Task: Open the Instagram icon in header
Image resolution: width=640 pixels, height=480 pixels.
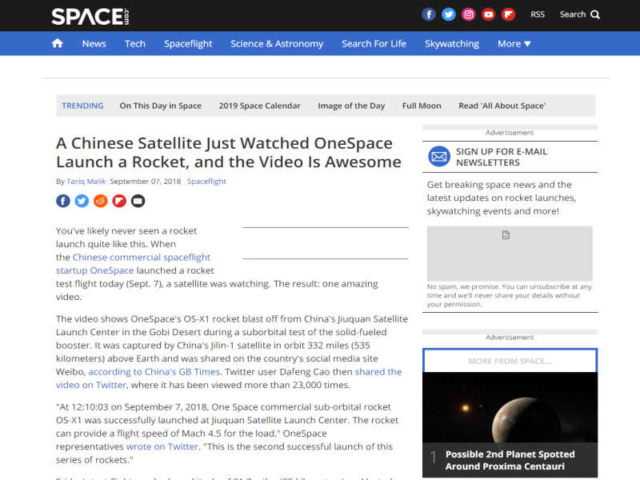Action: 469,14
